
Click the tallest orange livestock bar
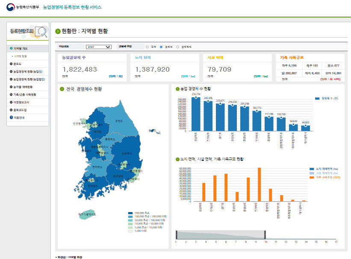[x=259, y=185]
